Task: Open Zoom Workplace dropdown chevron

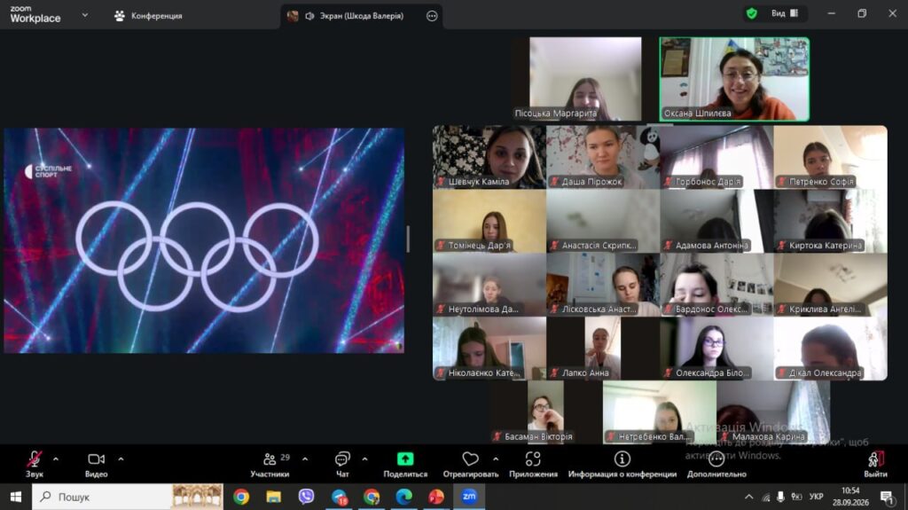Action: [x=85, y=15]
